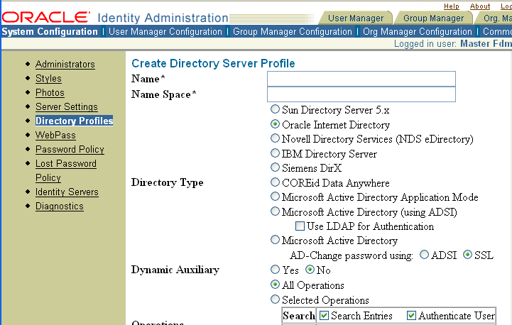Open the About link

(x=480, y=6)
